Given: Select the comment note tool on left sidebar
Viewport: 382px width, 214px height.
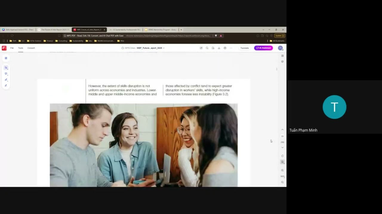Looking at the screenshot, I should [x=6, y=74].
